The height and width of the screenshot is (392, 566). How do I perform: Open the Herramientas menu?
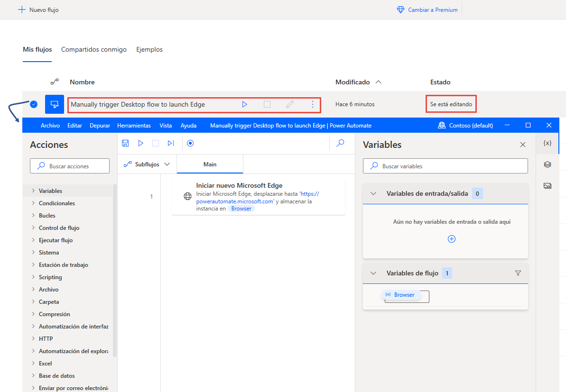point(134,126)
